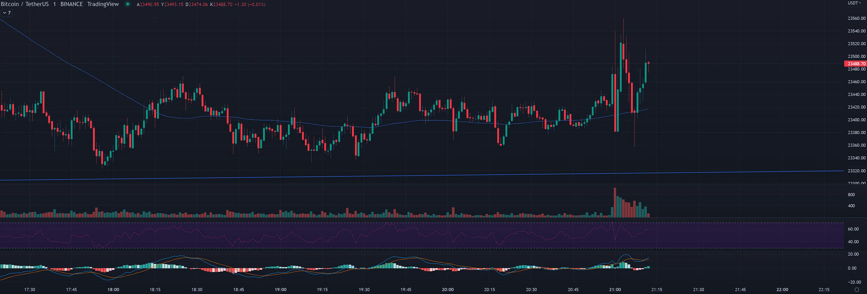The image size is (867, 294).
Task: Click the Bitcoin / TetherUS symbol title
Action: tap(25, 4)
